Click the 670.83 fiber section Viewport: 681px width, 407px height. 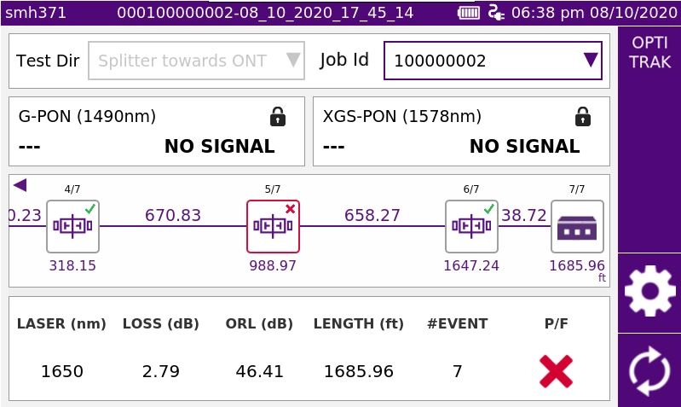tap(173, 216)
